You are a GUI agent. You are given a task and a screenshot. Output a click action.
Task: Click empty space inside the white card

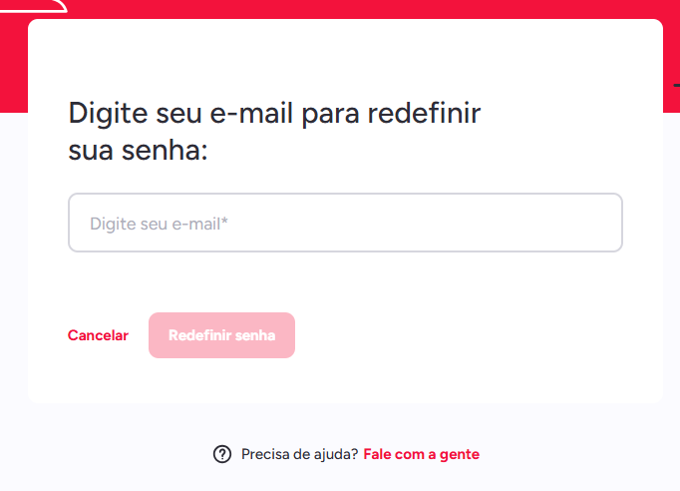point(479,339)
